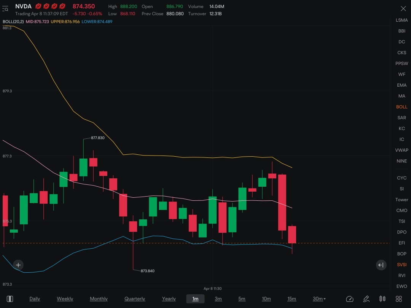Select the 5m interval tab
Screen dimensions: 411x308
[x=242, y=299]
